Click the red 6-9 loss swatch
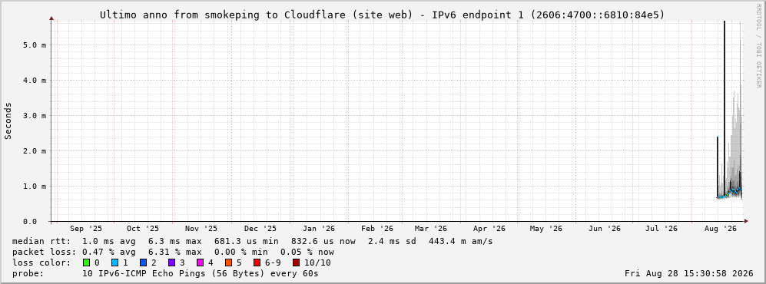Image resolution: width=766 pixels, height=284 pixels. click(257, 263)
